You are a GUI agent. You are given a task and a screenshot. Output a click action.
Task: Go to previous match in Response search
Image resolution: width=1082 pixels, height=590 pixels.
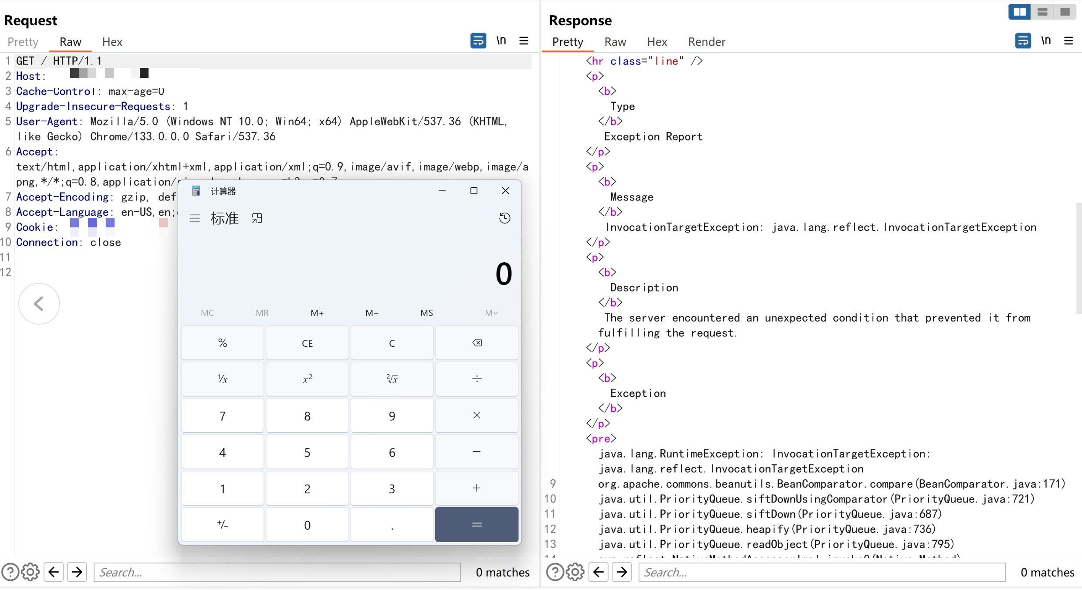pyautogui.click(x=598, y=572)
